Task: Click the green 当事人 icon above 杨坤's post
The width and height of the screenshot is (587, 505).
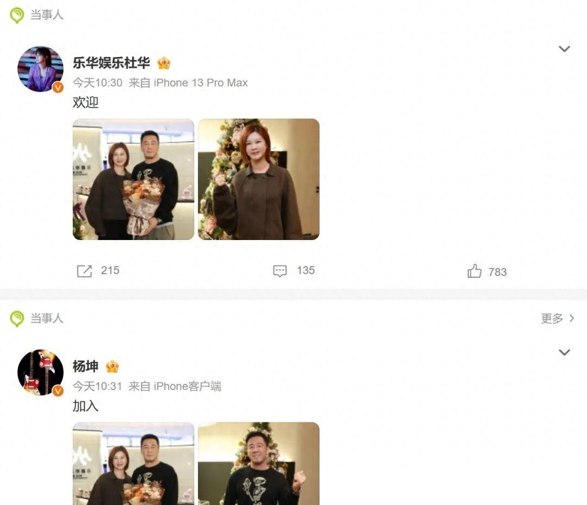Action: coord(17,319)
